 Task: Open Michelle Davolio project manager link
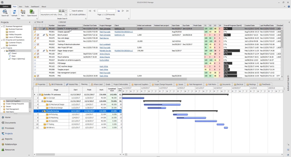point(105,51)
